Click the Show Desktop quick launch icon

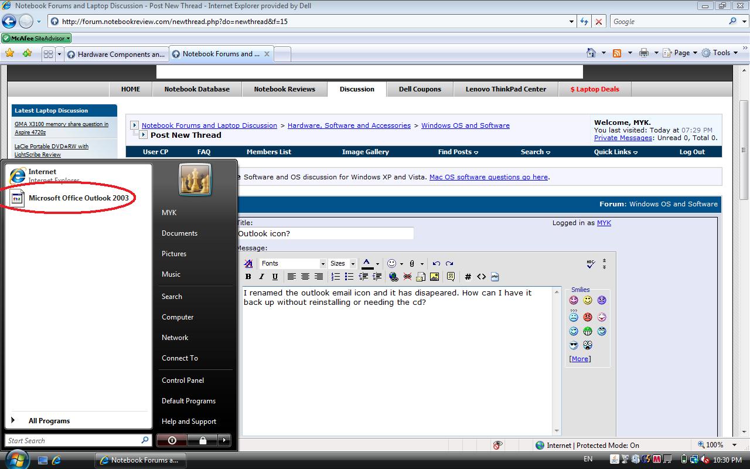point(42,460)
